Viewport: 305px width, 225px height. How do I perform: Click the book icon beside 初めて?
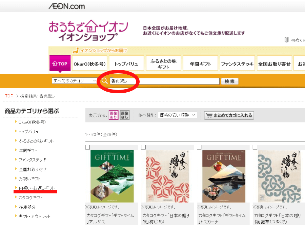point(286,40)
